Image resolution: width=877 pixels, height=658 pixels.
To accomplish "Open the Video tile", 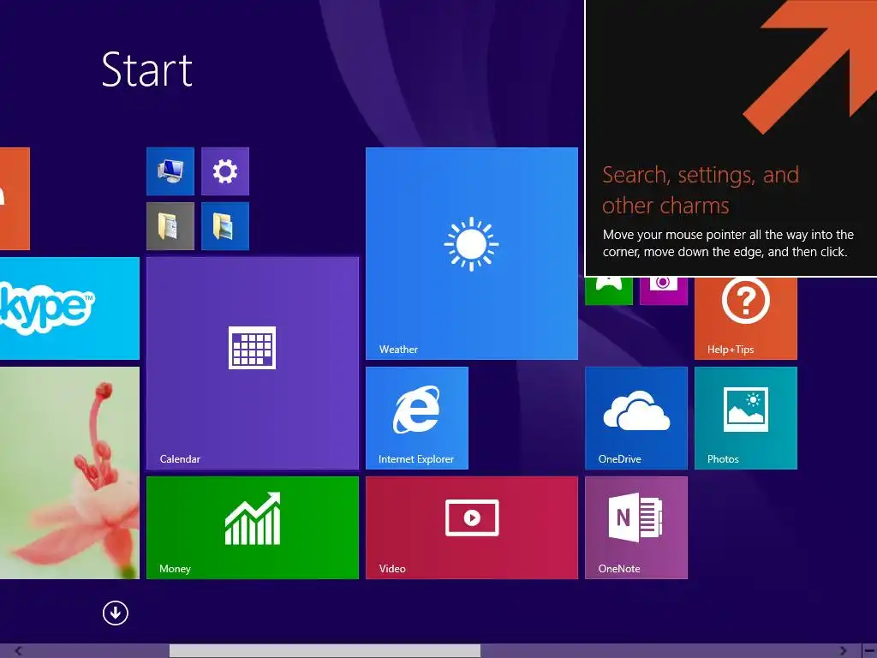I will tap(472, 528).
